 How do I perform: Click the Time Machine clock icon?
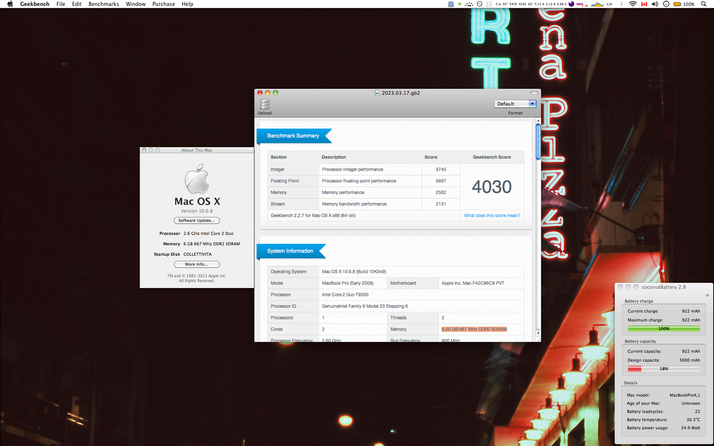[x=666, y=4]
